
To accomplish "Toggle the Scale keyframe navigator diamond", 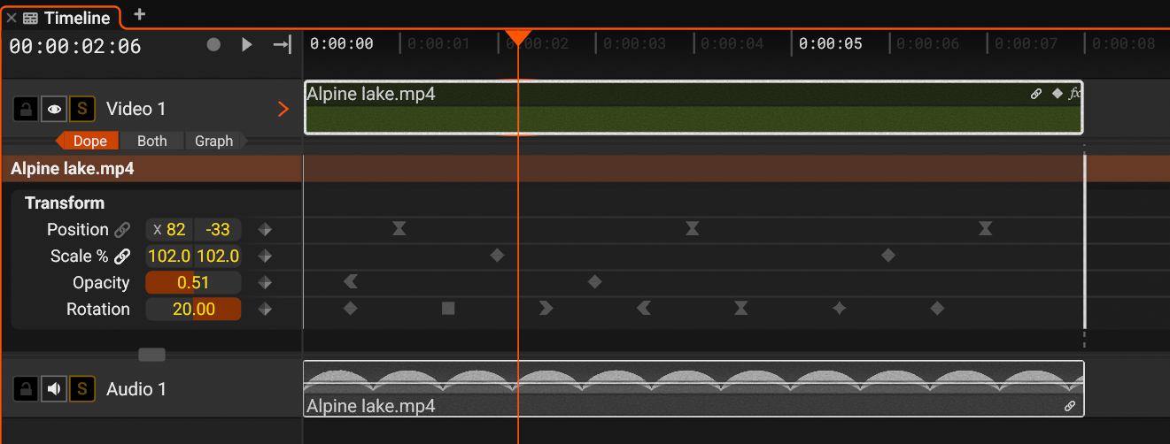I will click(265, 256).
